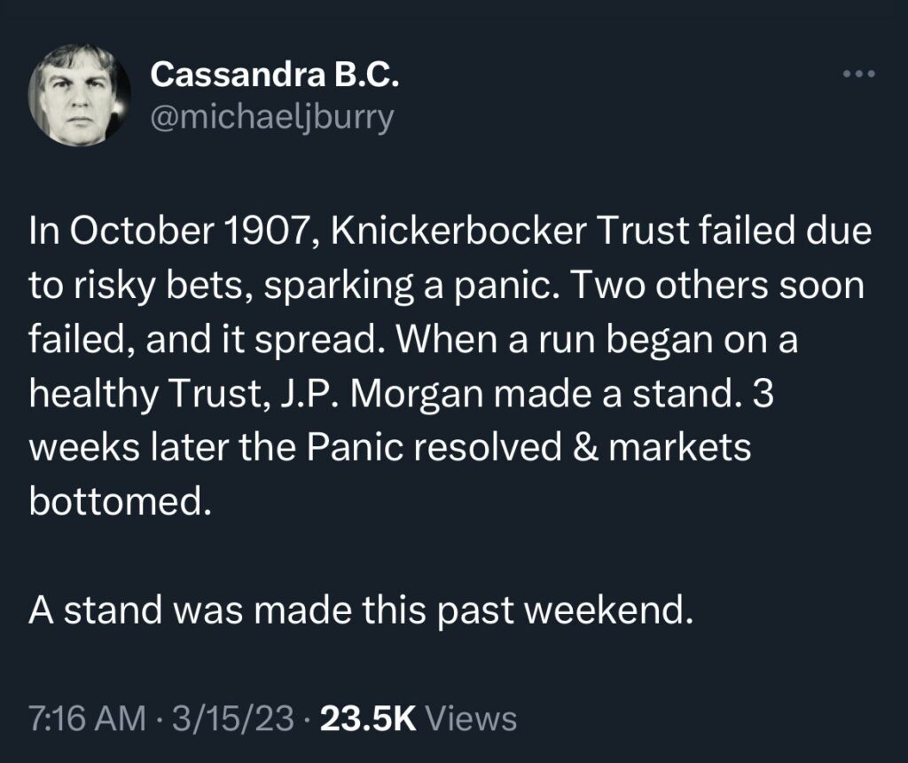
Task: Visit the @michaeljburry handle link
Action: pyautogui.click(x=271, y=116)
